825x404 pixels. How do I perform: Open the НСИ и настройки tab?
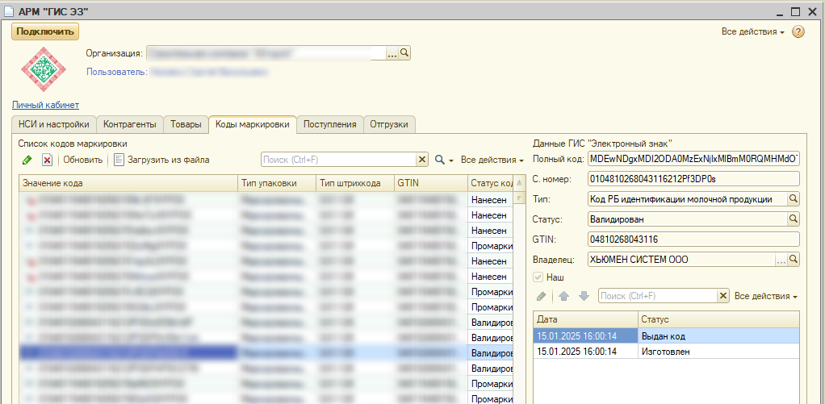[x=53, y=124]
